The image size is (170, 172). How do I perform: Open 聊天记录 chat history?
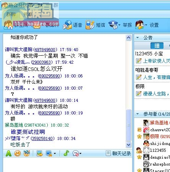pos(118,153)
